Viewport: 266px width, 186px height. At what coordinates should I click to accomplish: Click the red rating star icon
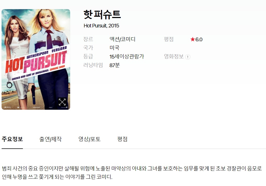[192, 39]
